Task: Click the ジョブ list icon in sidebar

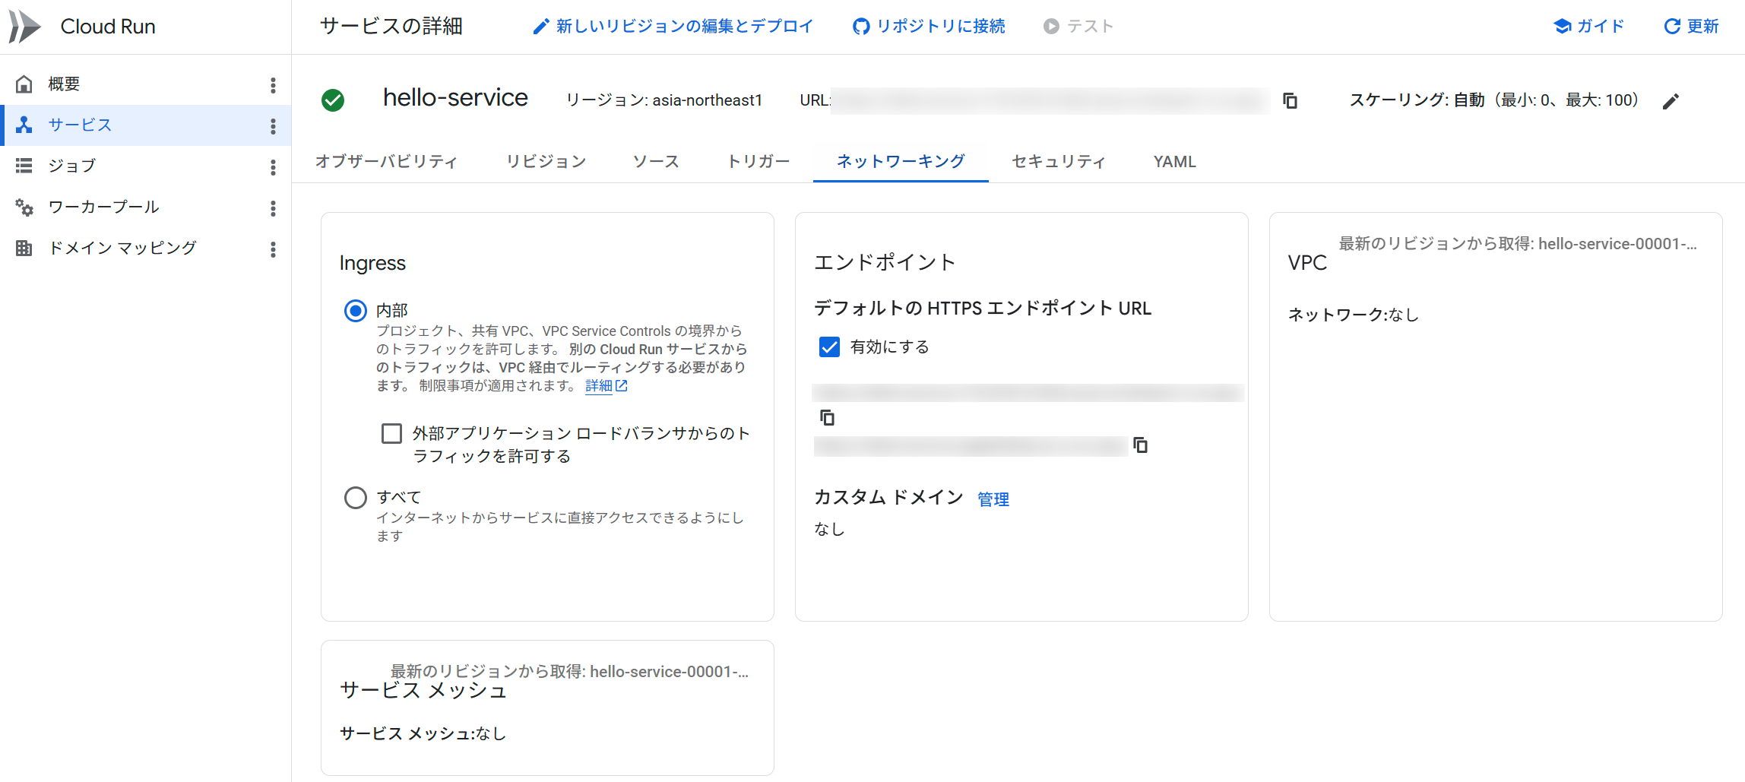Action: pos(24,166)
